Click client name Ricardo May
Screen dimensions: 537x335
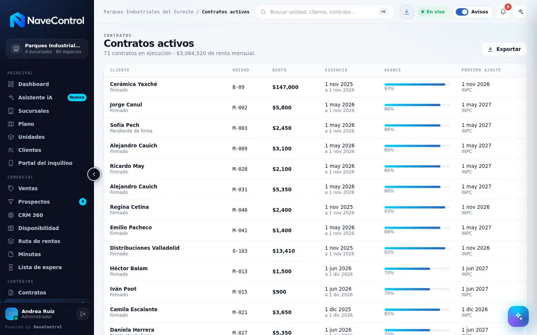[x=127, y=166]
